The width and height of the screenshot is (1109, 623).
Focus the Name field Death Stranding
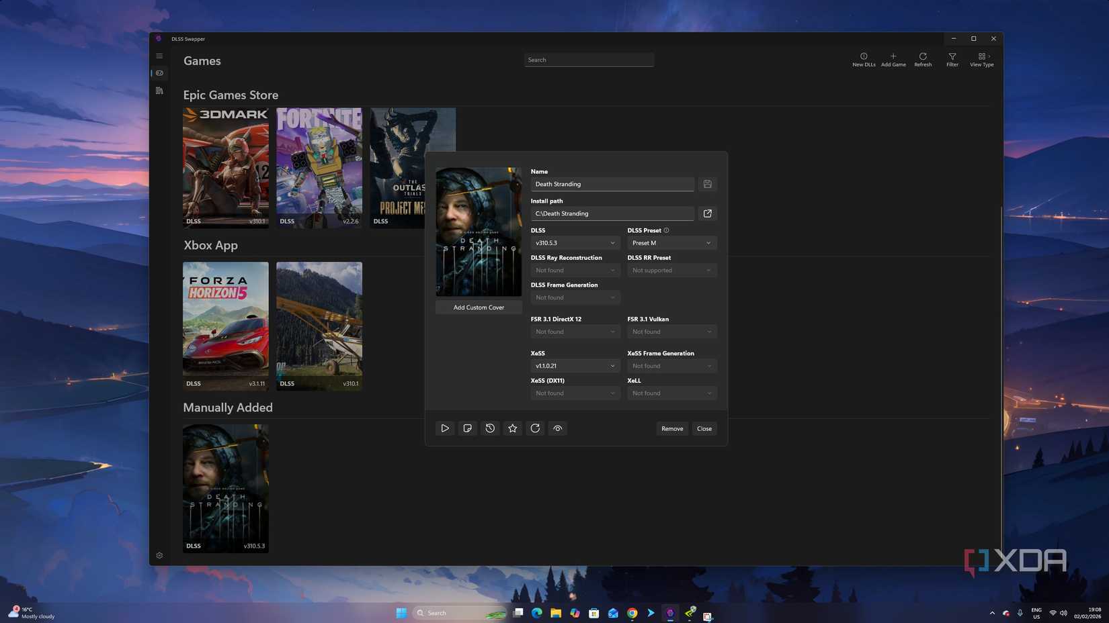pos(612,184)
